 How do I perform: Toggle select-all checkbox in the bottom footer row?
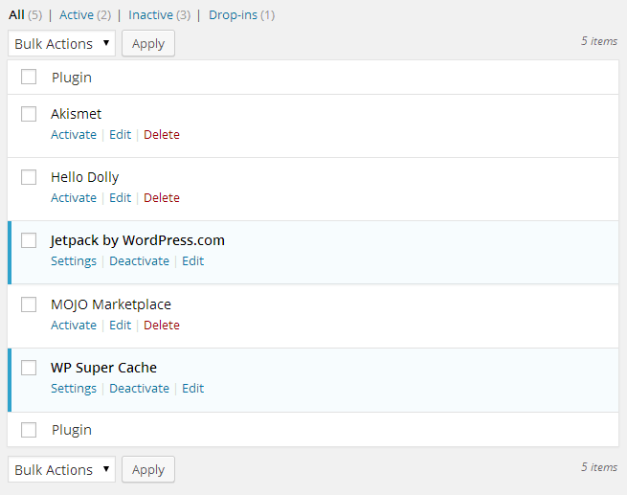(29, 430)
